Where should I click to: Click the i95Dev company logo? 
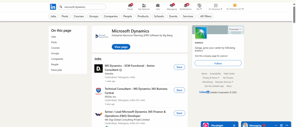pyautogui.click(x=98, y=91)
